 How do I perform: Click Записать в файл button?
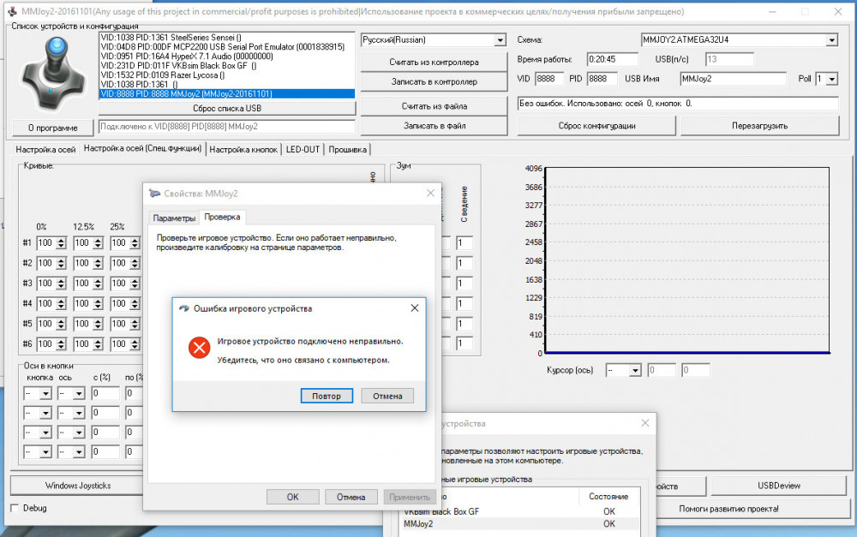(x=434, y=126)
